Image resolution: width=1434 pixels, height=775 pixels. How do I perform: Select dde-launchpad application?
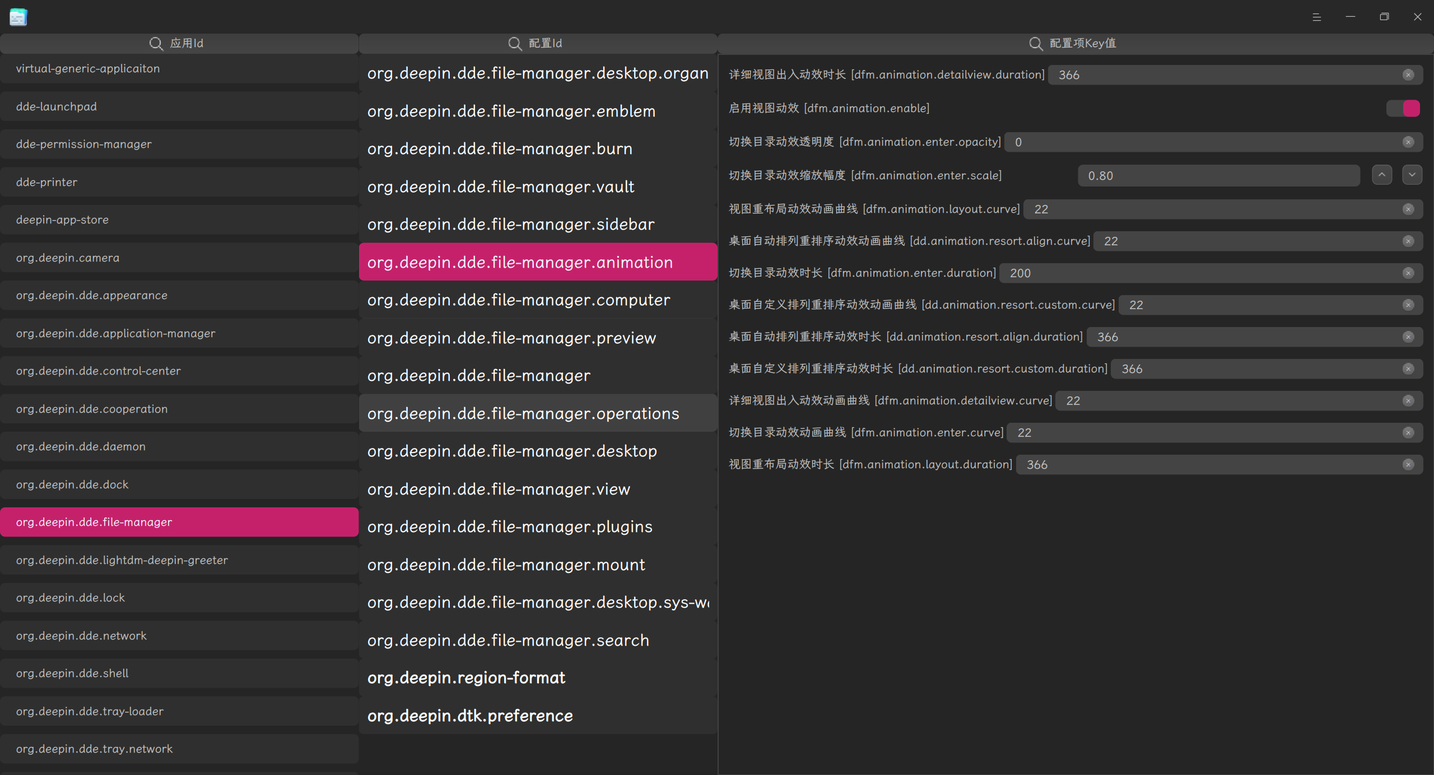(x=179, y=106)
